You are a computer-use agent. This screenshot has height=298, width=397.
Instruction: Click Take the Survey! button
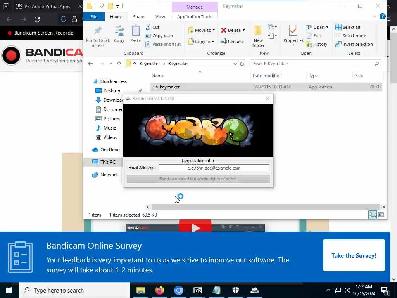pos(354,255)
